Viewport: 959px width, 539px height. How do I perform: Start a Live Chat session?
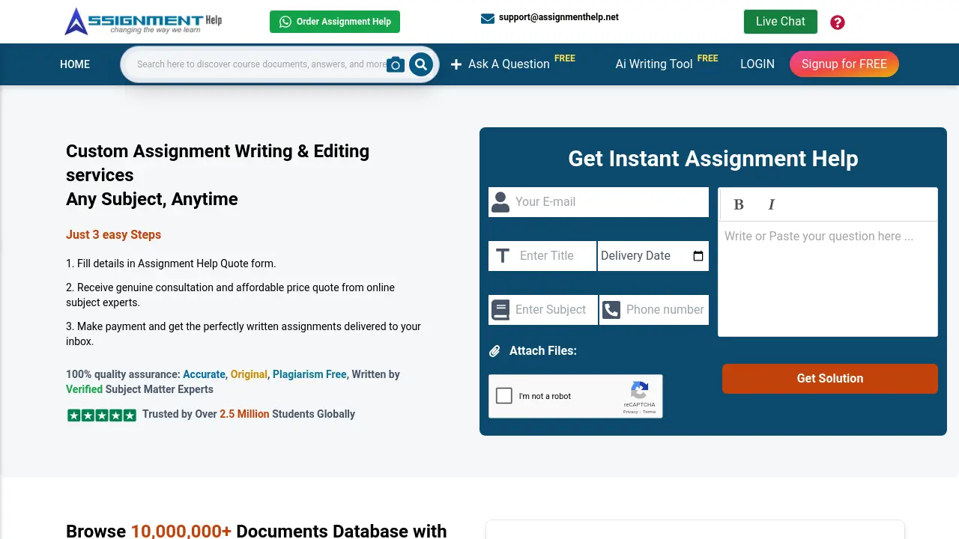780,22
